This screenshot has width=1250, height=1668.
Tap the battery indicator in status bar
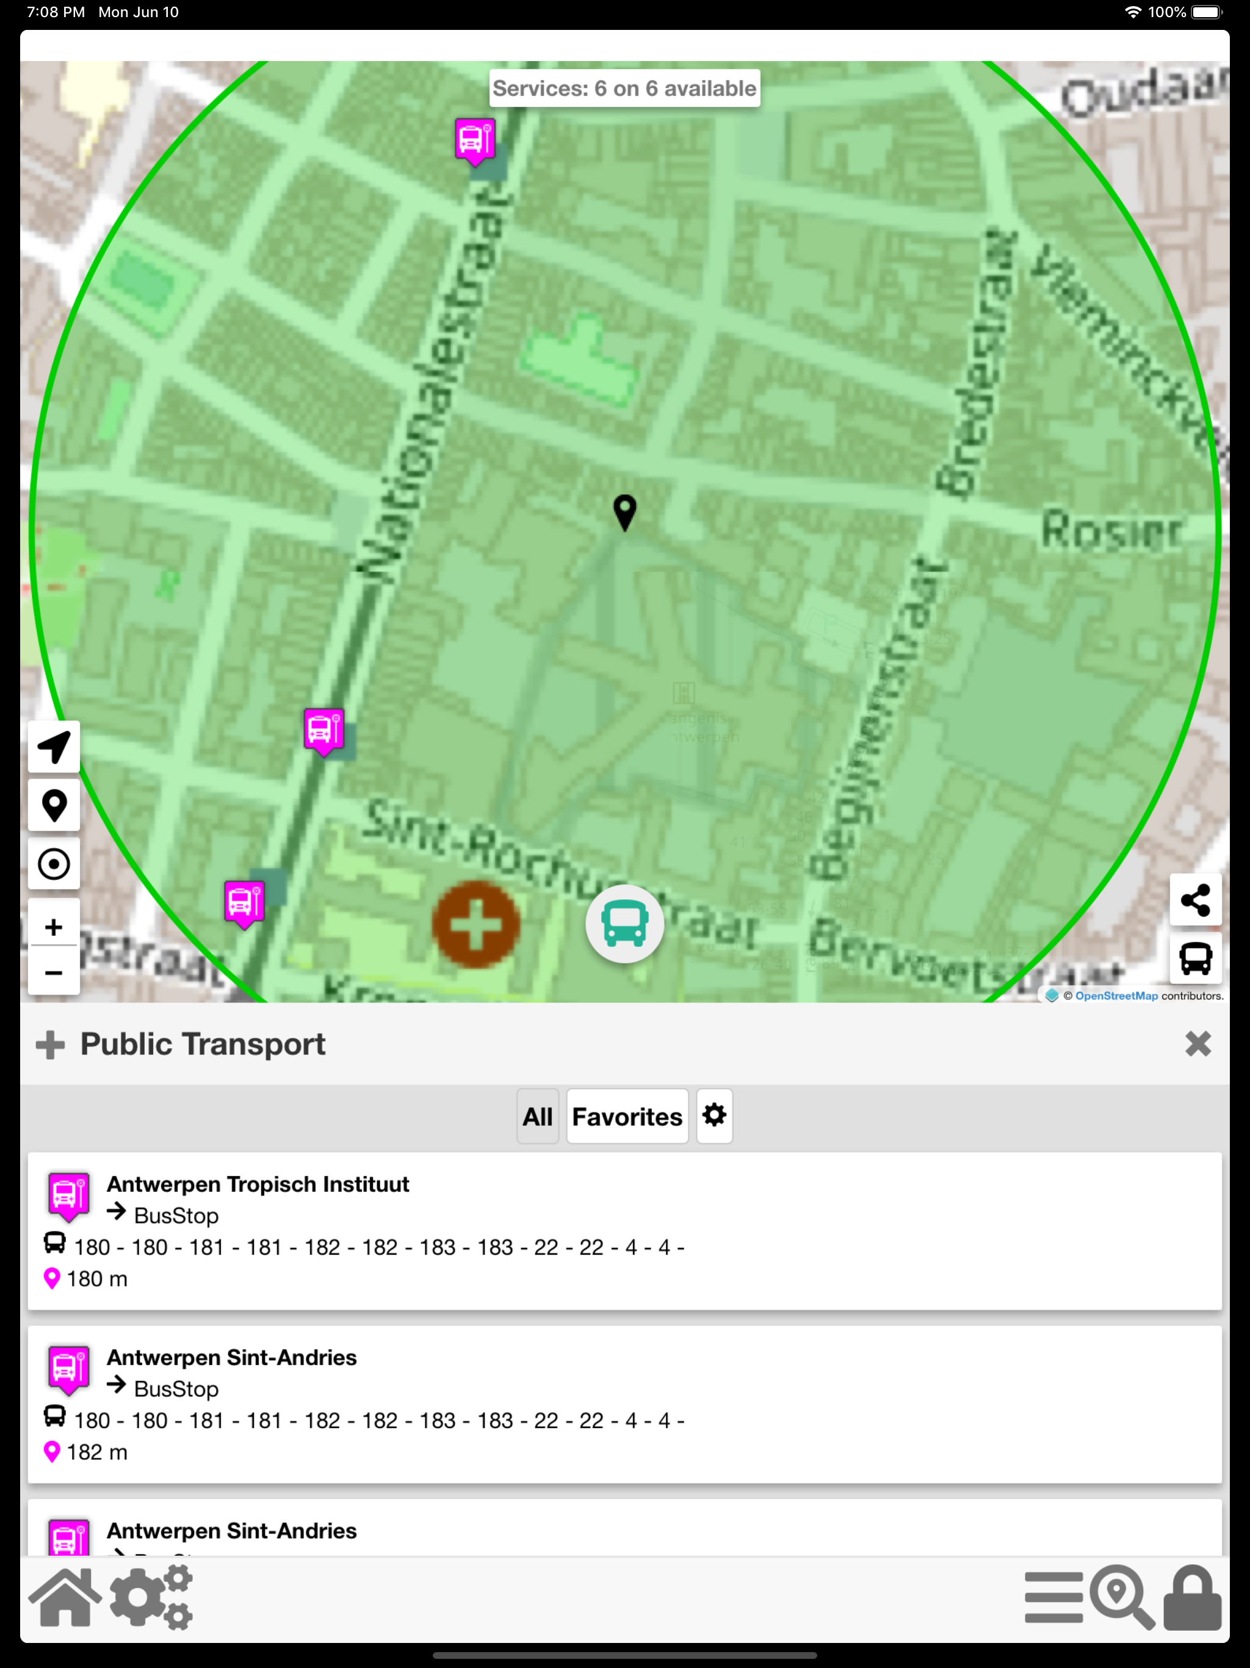coord(1205,12)
